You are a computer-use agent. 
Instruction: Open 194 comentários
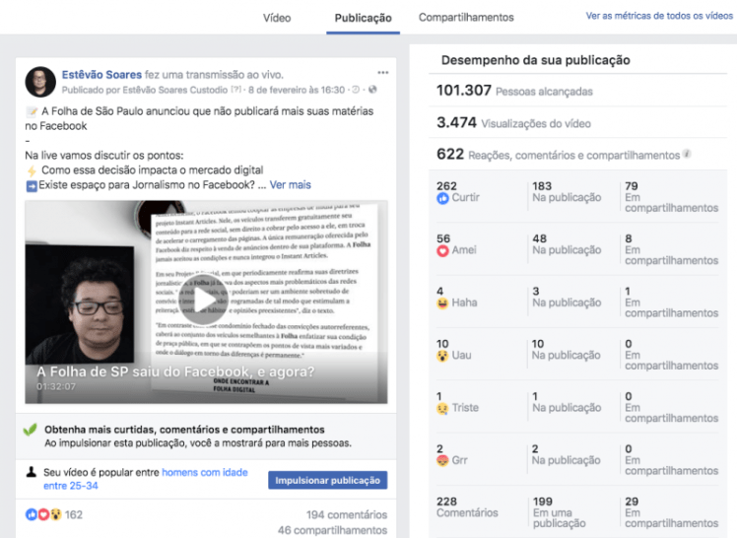click(347, 515)
